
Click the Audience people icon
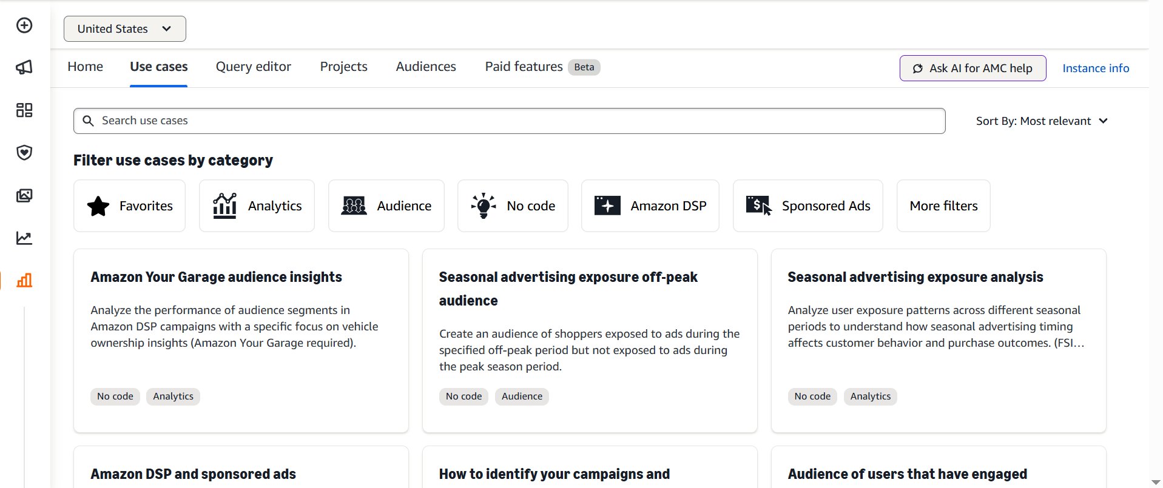point(354,206)
